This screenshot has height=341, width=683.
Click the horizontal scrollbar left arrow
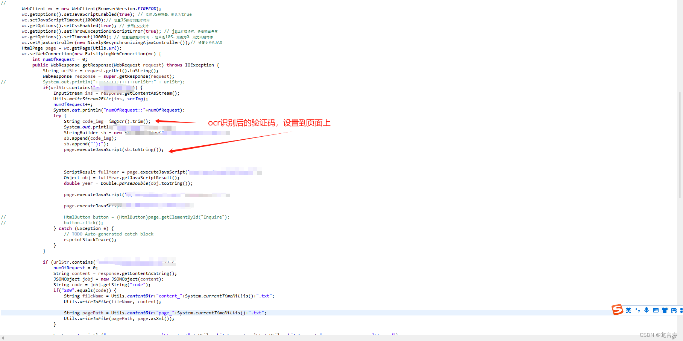point(3,338)
